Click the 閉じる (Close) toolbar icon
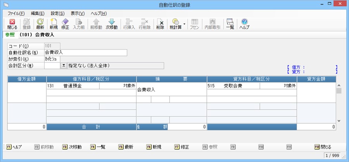The width and height of the screenshot is (349, 162). pyautogui.click(x=12, y=24)
